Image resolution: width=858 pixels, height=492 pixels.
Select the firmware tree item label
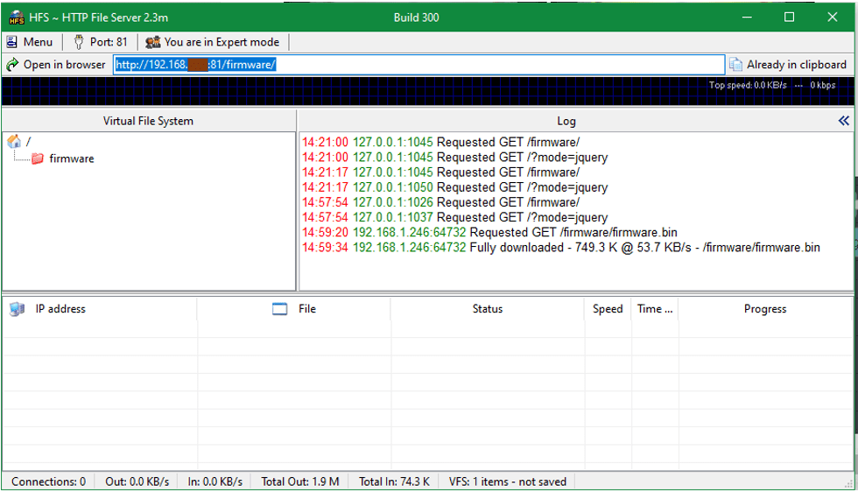tap(71, 158)
